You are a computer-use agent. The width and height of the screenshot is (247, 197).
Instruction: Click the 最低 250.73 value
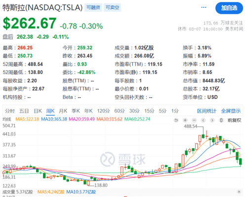click(25, 56)
